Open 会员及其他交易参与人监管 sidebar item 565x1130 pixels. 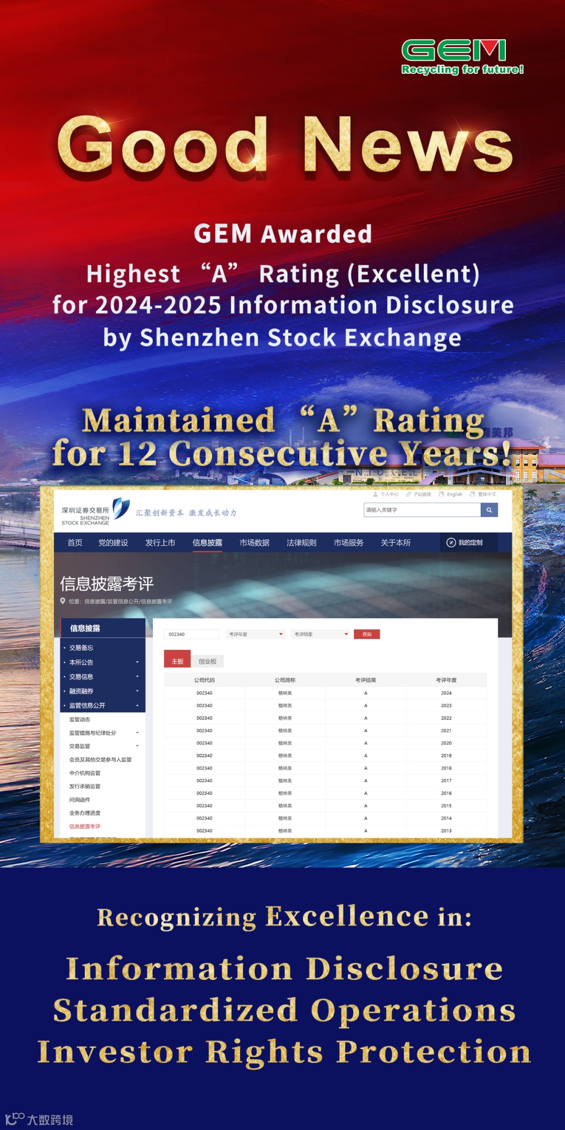[x=100, y=760]
